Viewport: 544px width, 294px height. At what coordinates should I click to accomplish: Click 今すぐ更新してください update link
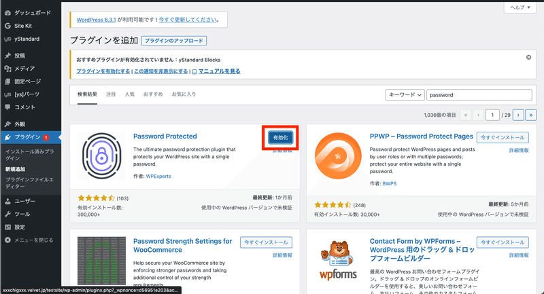click(x=188, y=20)
